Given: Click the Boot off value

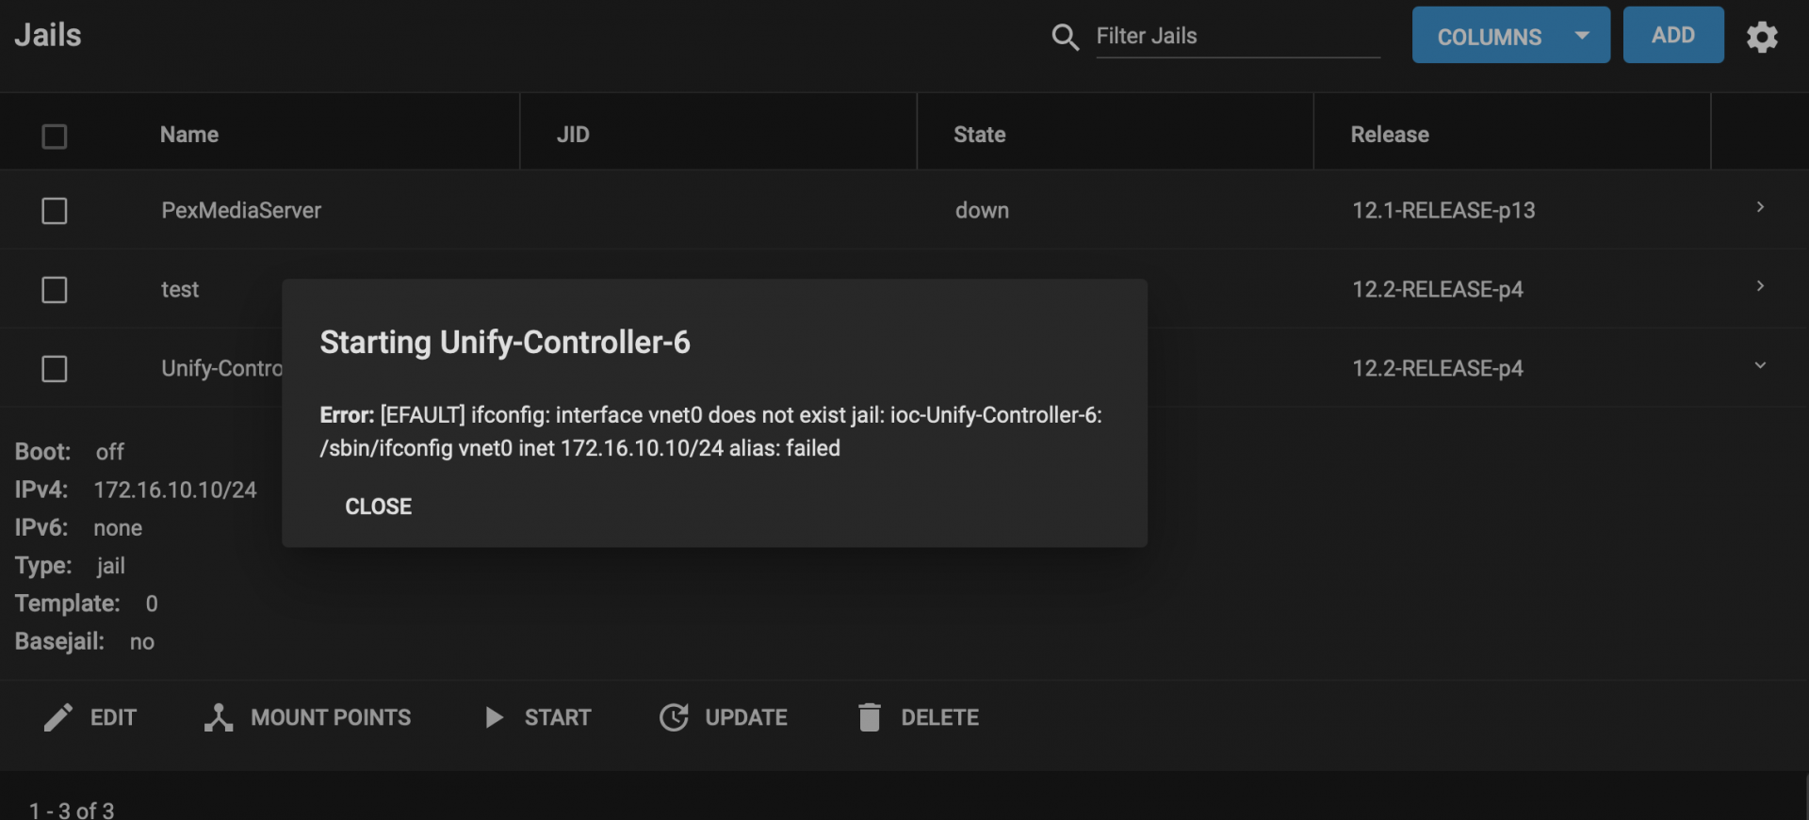Looking at the screenshot, I should (109, 452).
